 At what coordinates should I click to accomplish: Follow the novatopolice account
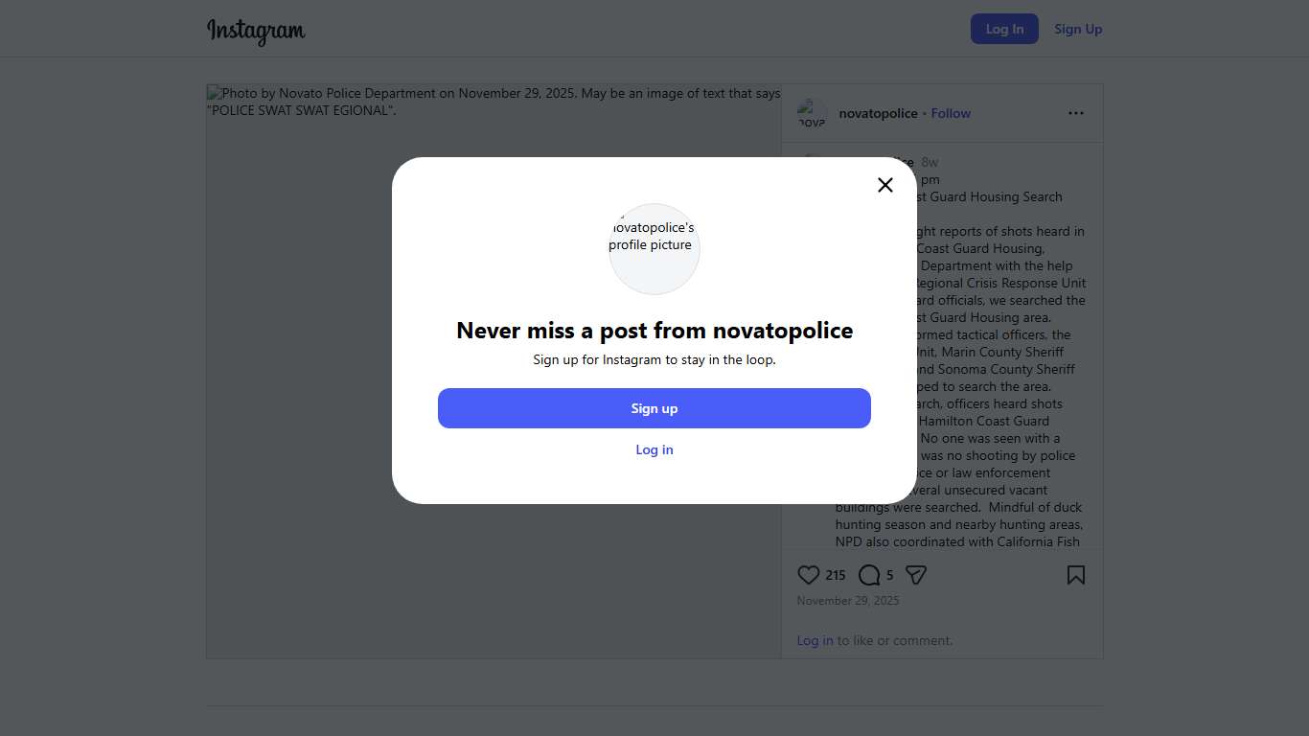(951, 113)
